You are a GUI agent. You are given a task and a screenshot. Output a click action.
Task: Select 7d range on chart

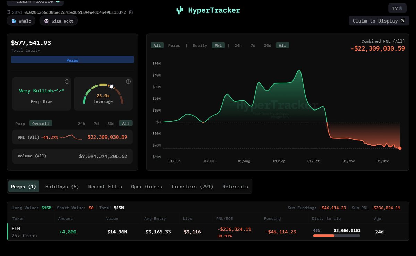[253, 45]
